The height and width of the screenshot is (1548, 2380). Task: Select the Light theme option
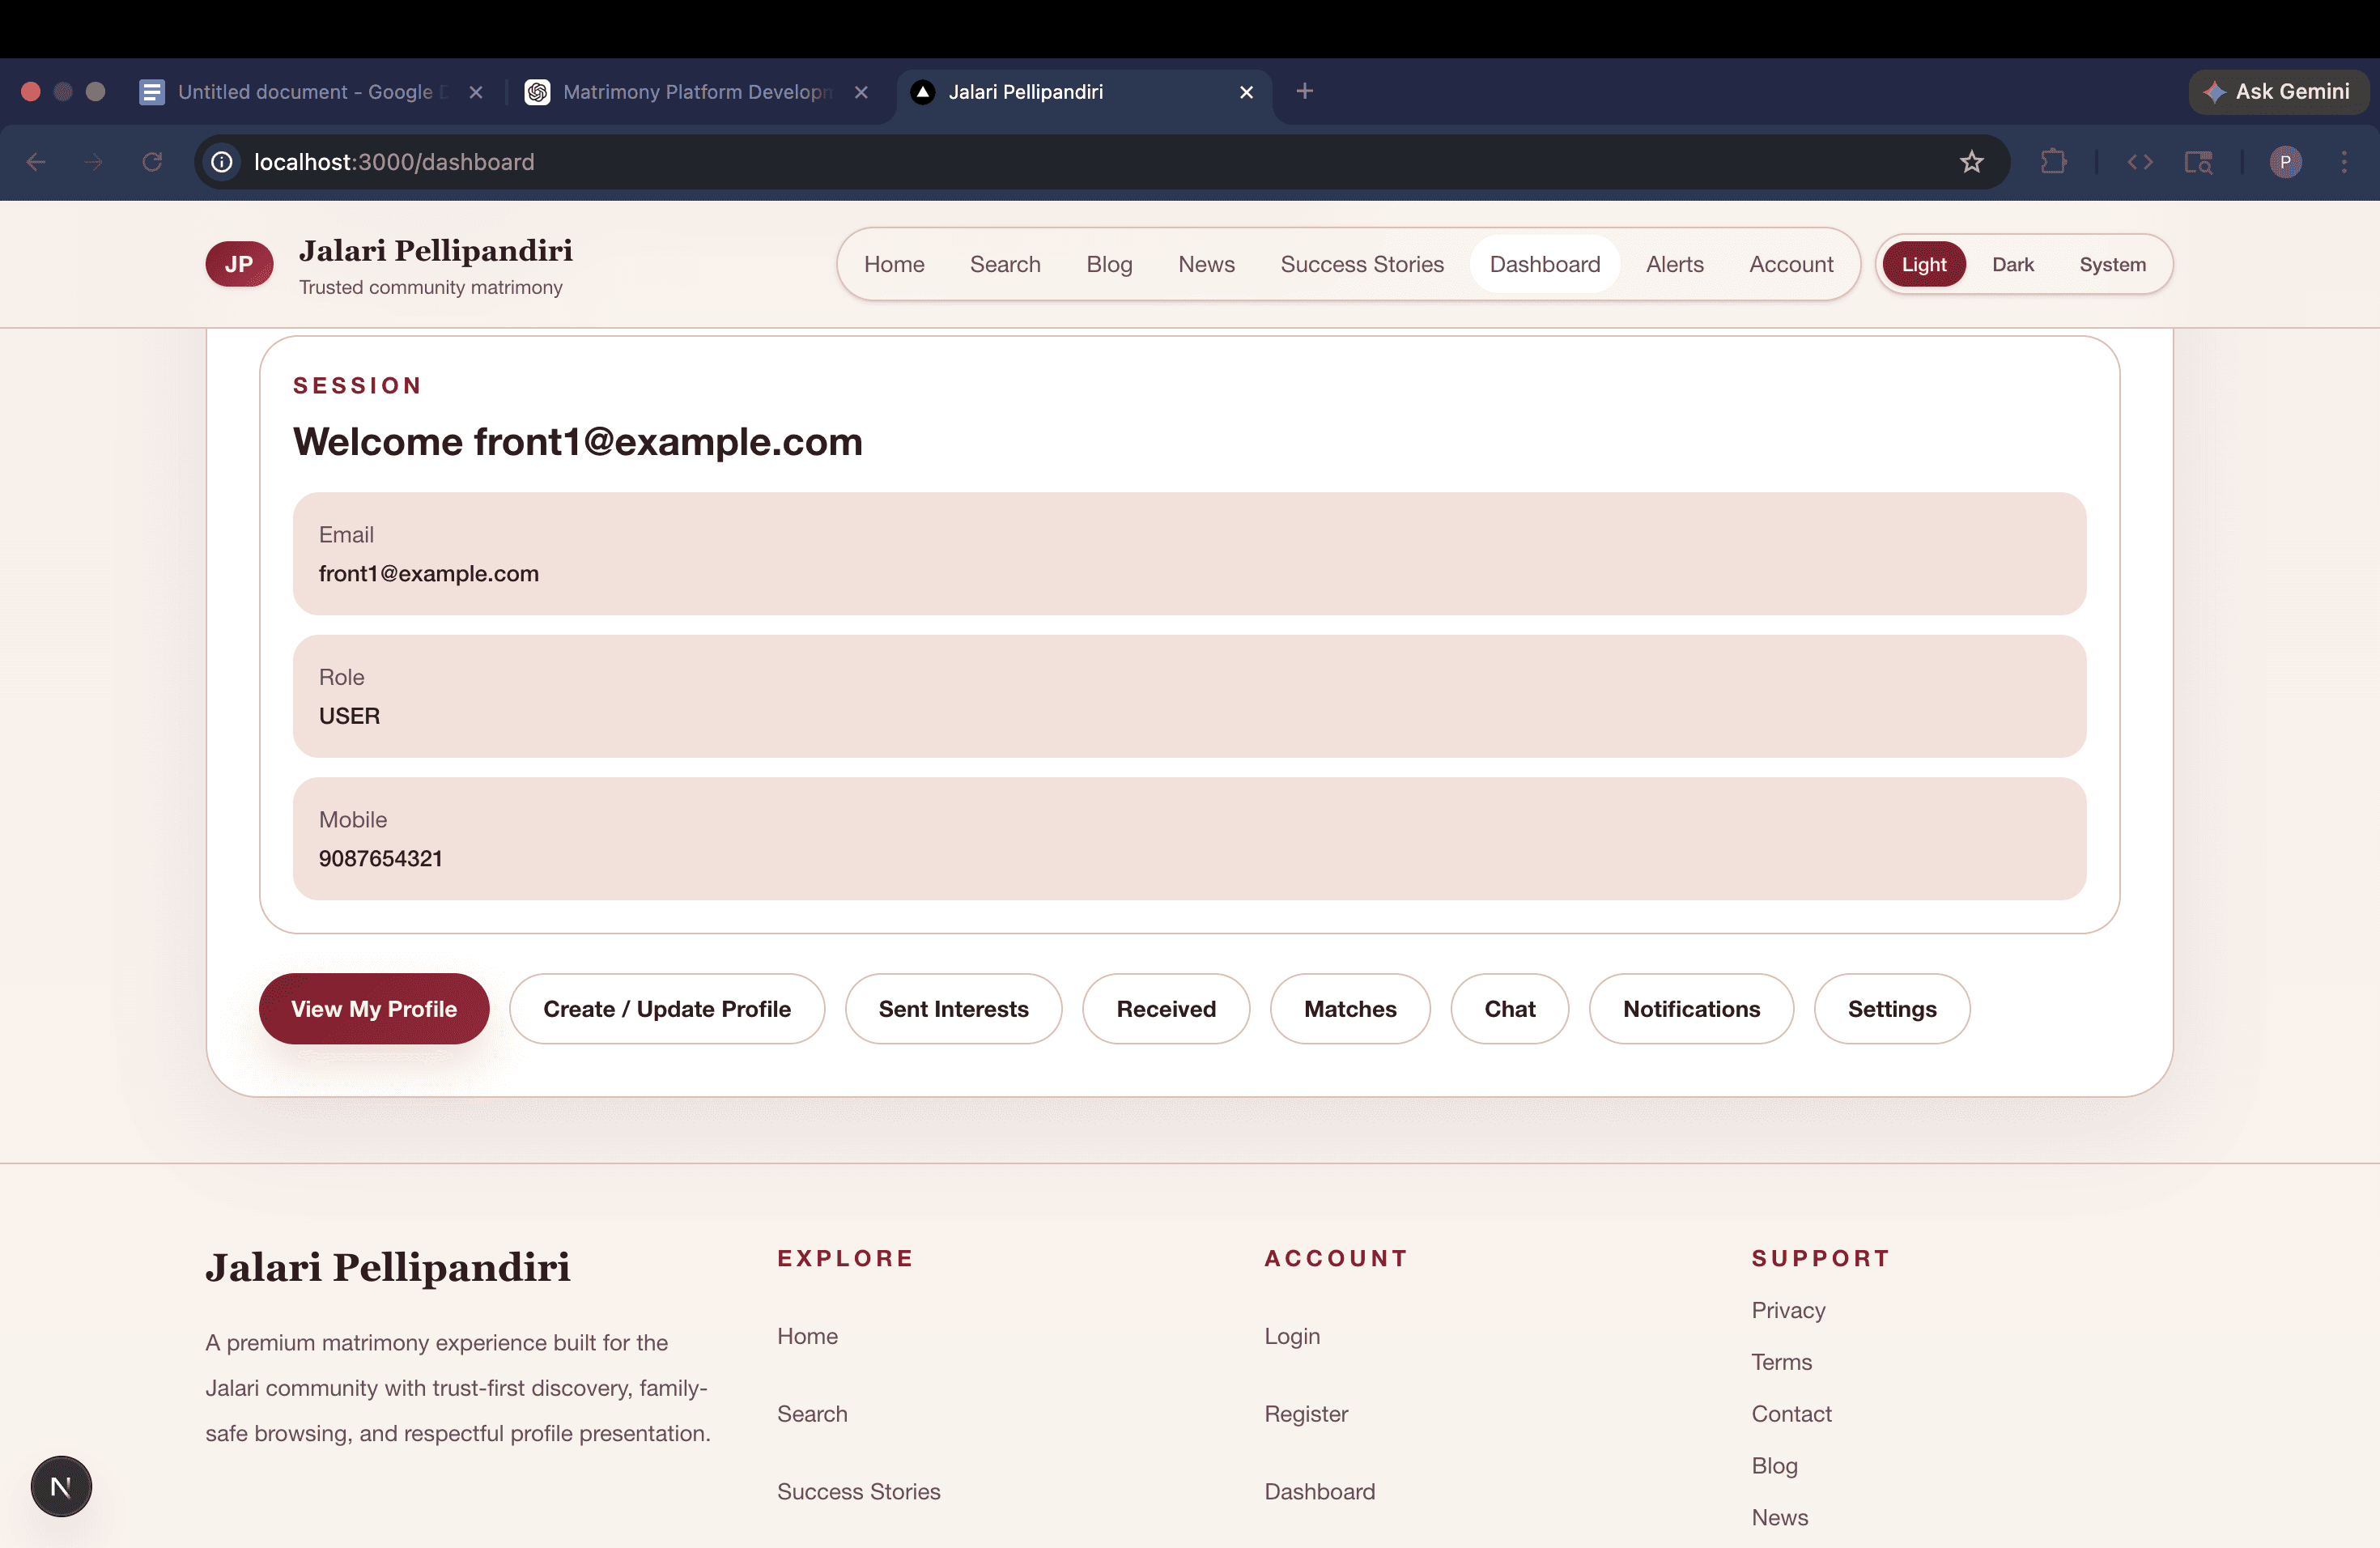1923,265
